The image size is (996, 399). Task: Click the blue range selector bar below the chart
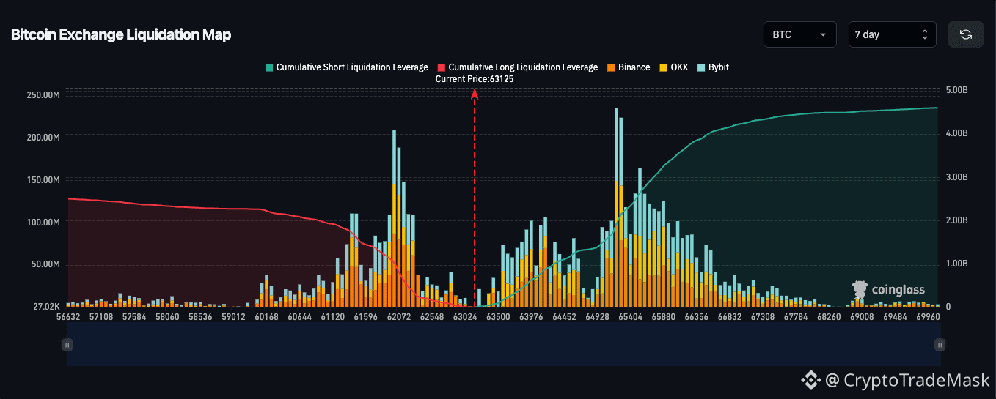coord(503,344)
